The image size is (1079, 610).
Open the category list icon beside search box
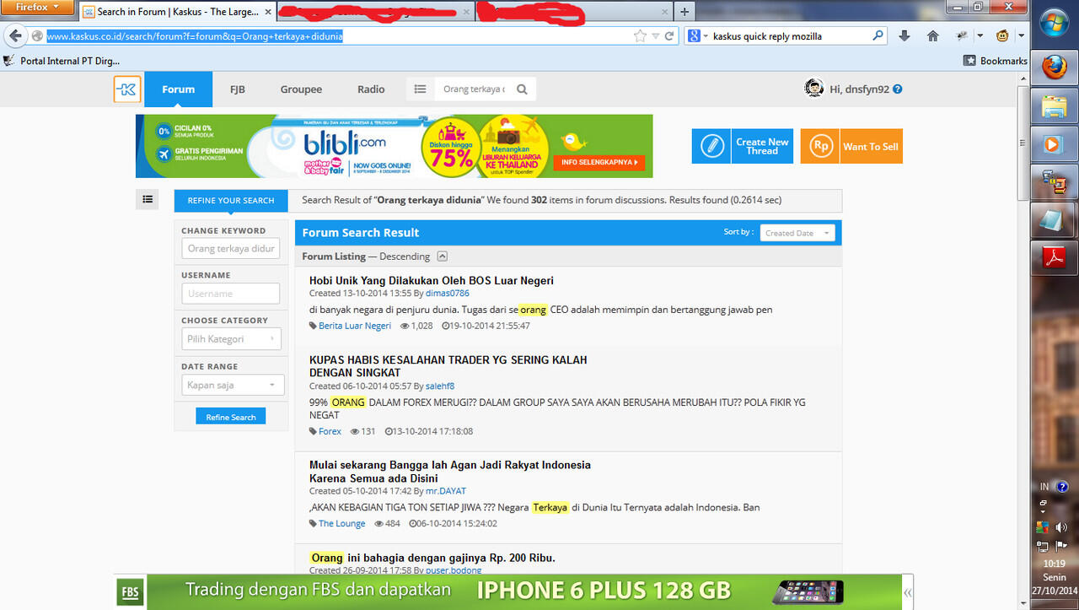click(x=420, y=89)
